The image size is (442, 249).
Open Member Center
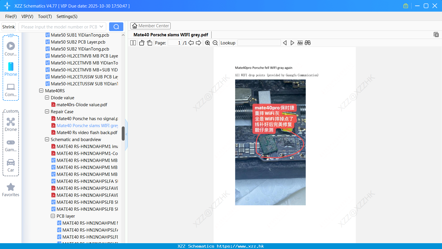coord(150,26)
